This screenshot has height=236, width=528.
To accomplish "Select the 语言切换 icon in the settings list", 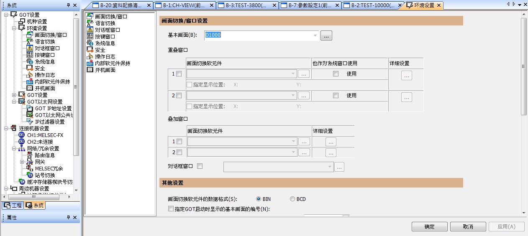I will point(90,23).
